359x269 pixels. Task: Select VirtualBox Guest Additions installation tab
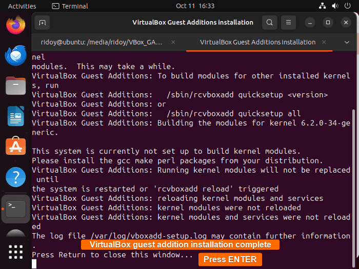point(257,43)
